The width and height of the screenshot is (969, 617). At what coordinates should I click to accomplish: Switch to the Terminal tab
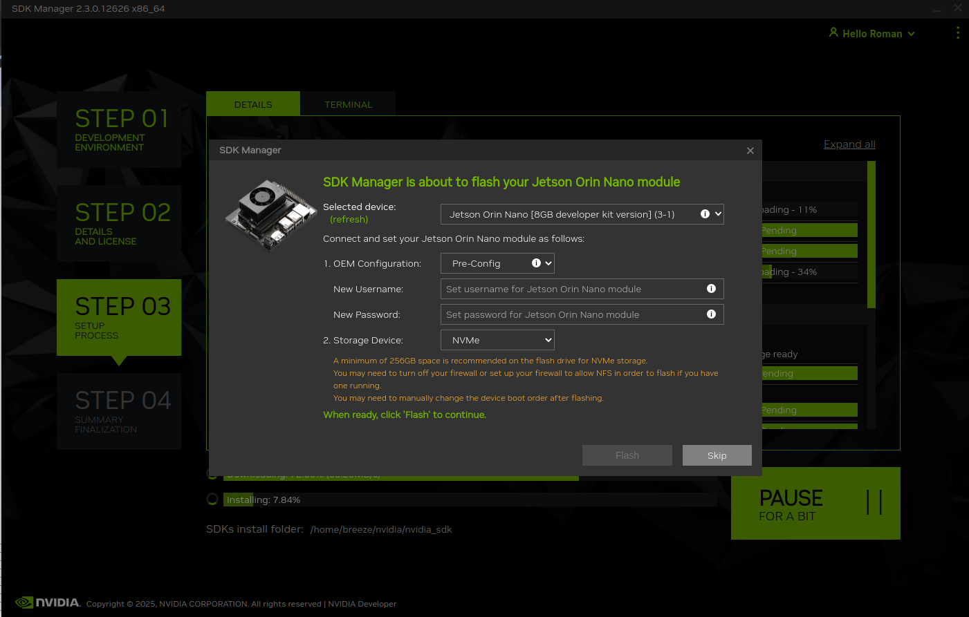point(349,104)
